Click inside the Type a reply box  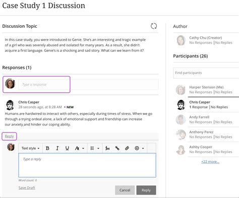(x=87, y=165)
